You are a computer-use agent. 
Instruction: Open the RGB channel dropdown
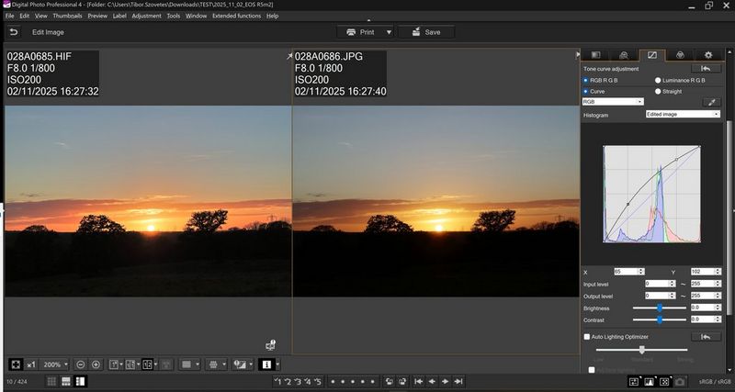coord(613,102)
